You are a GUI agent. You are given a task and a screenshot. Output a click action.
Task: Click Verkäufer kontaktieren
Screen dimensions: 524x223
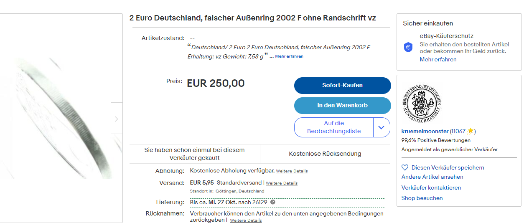click(431, 188)
